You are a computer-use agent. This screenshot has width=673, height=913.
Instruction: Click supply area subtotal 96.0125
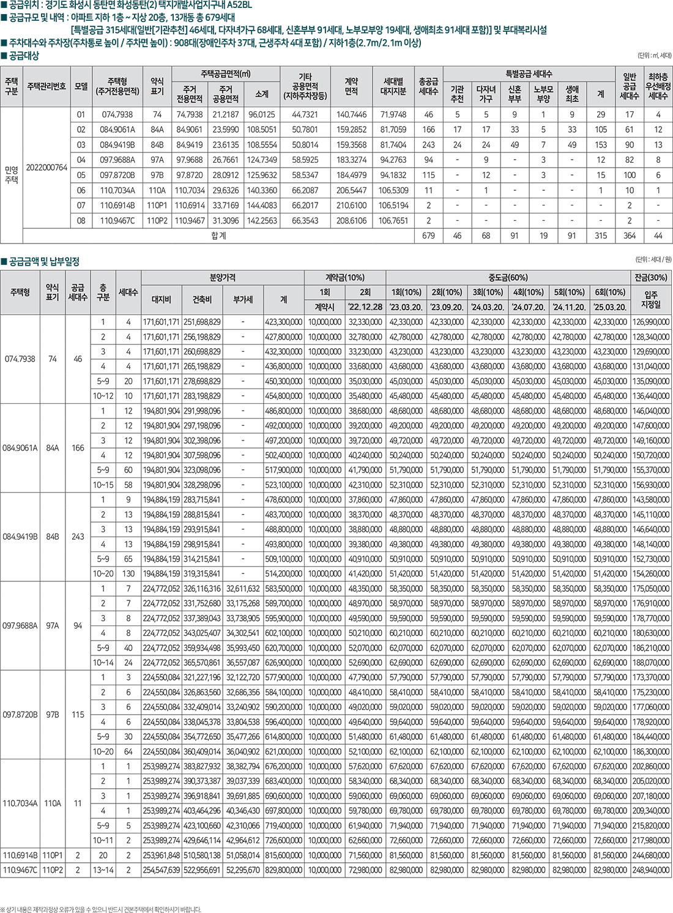pos(262,114)
